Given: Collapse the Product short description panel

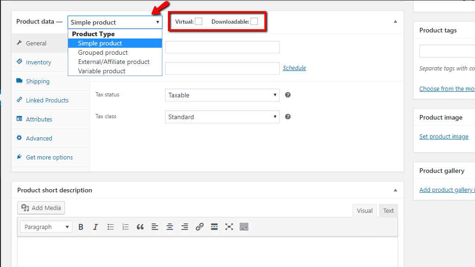Looking at the screenshot, I should pyautogui.click(x=395, y=190).
